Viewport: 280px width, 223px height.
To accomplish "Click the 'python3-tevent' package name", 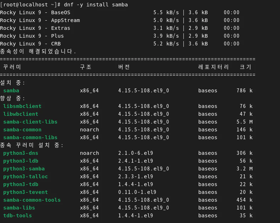I will [26, 192].
